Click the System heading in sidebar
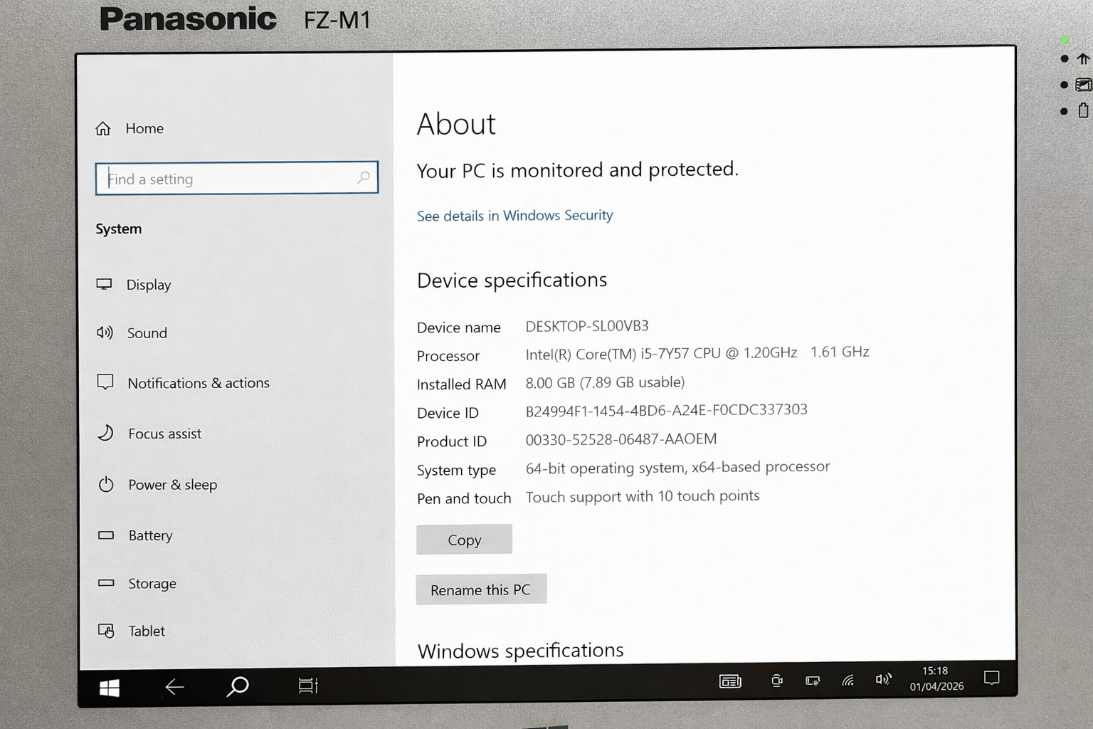The height and width of the screenshot is (729, 1093). click(x=119, y=229)
